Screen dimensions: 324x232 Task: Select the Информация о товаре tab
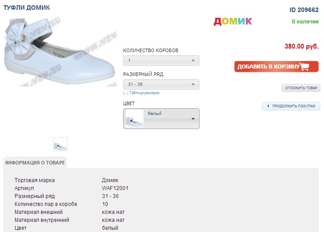tap(35, 163)
